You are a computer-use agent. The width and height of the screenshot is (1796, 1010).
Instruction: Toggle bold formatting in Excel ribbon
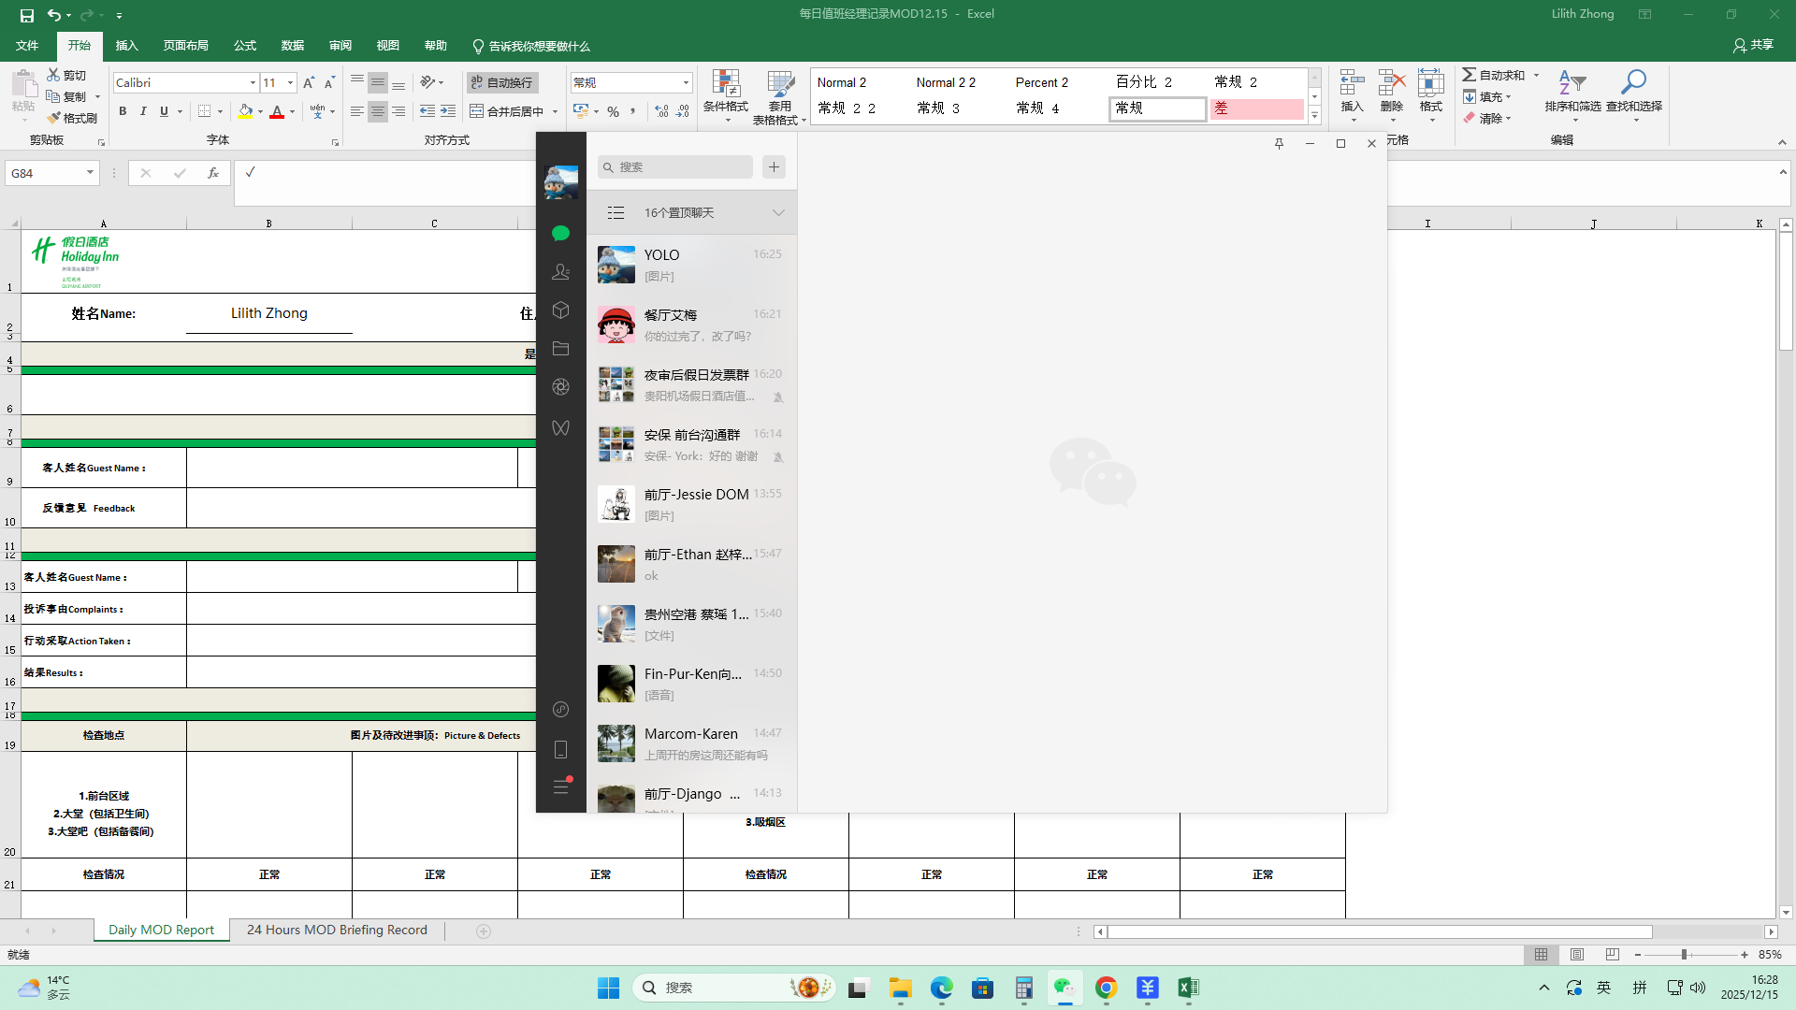123,111
